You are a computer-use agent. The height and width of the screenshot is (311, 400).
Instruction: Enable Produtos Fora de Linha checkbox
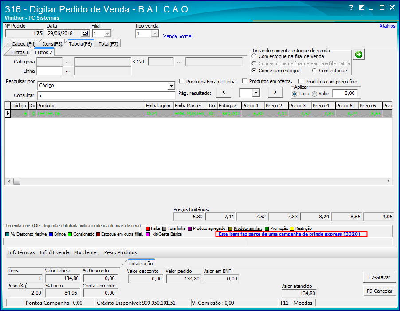point(182,81)
